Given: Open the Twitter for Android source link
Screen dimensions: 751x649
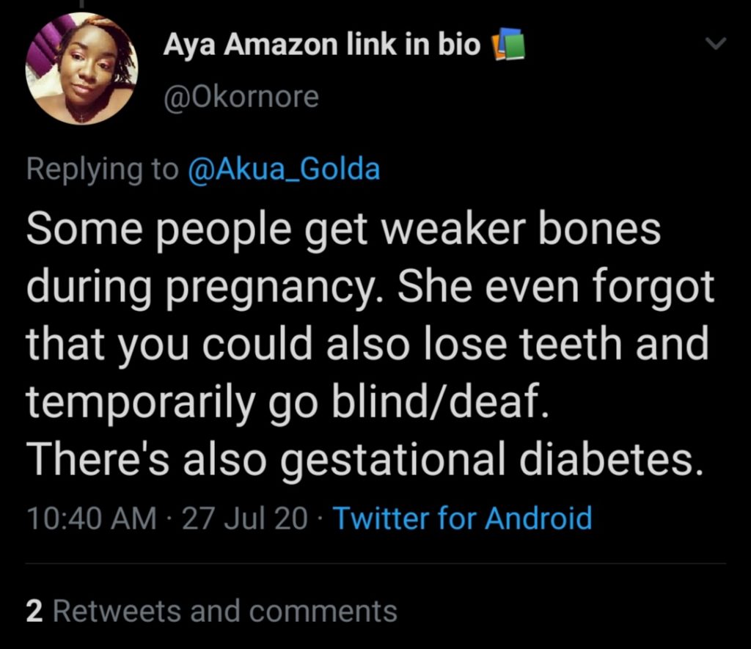Looking at the screenshot, I should tap(462, 518).
